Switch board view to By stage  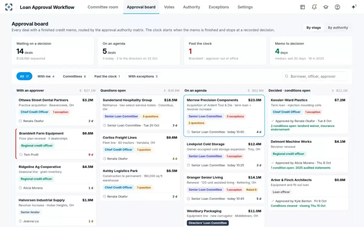pos(313,28)
